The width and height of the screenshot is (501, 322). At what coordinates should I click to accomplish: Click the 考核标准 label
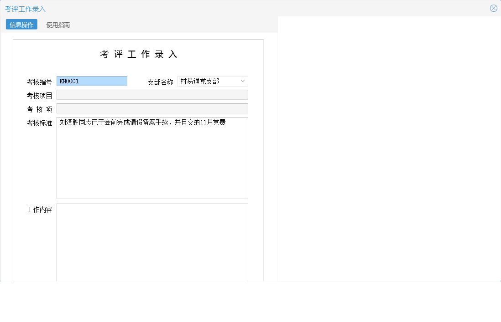[39, 123]
